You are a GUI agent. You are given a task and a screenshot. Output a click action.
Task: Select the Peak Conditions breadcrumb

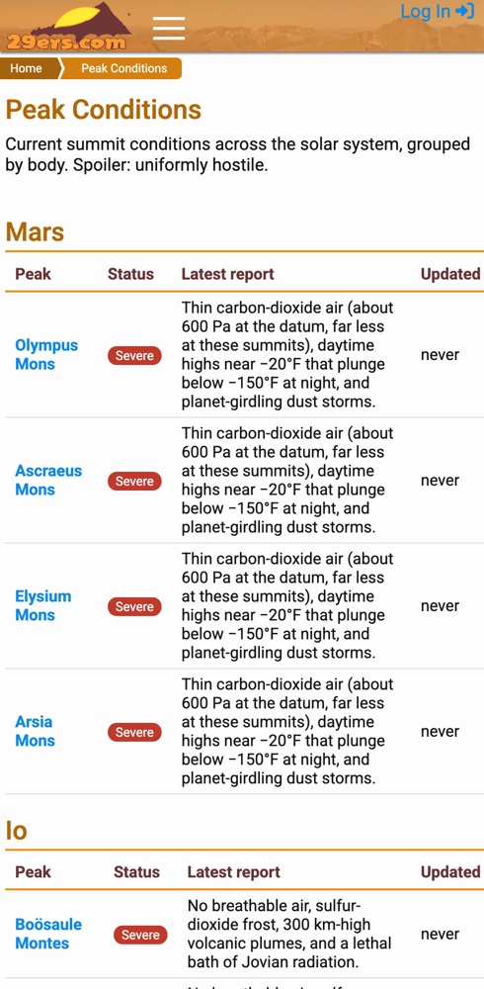click(x=123, y=68)
